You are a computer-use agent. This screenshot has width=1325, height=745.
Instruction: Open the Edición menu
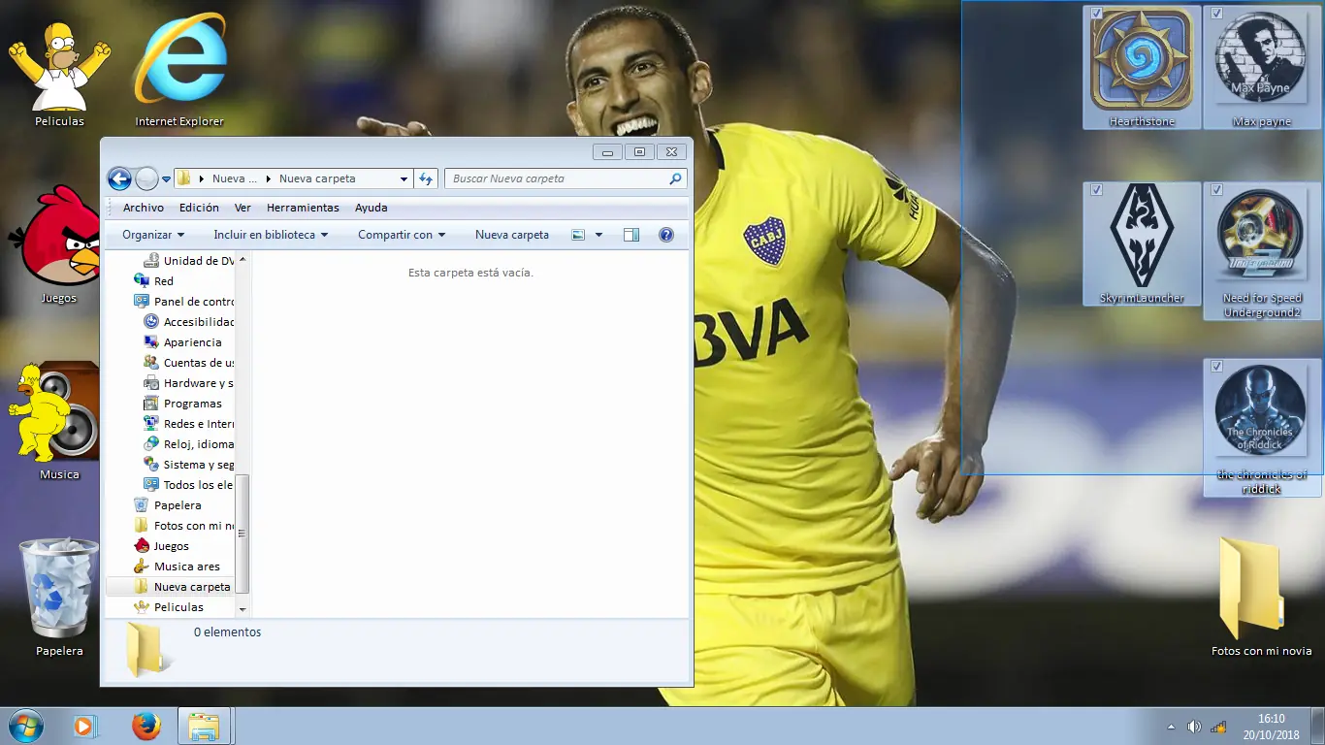tap(199, 208)
